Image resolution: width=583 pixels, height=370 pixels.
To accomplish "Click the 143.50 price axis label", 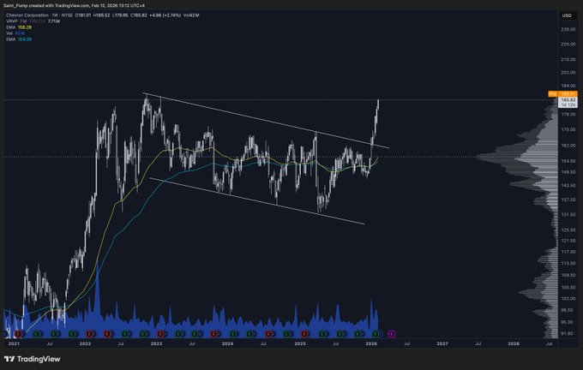I will pos(568,185).
